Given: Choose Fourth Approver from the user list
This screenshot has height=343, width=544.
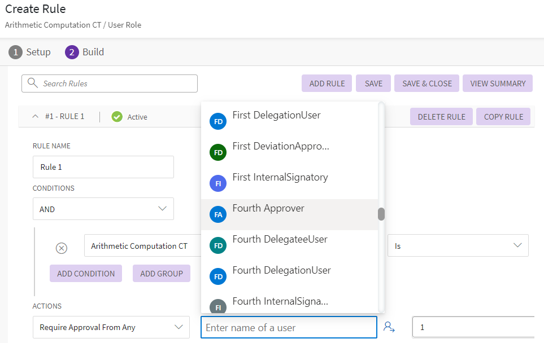Looking at the screenshot, I should (x=268, y=209).
